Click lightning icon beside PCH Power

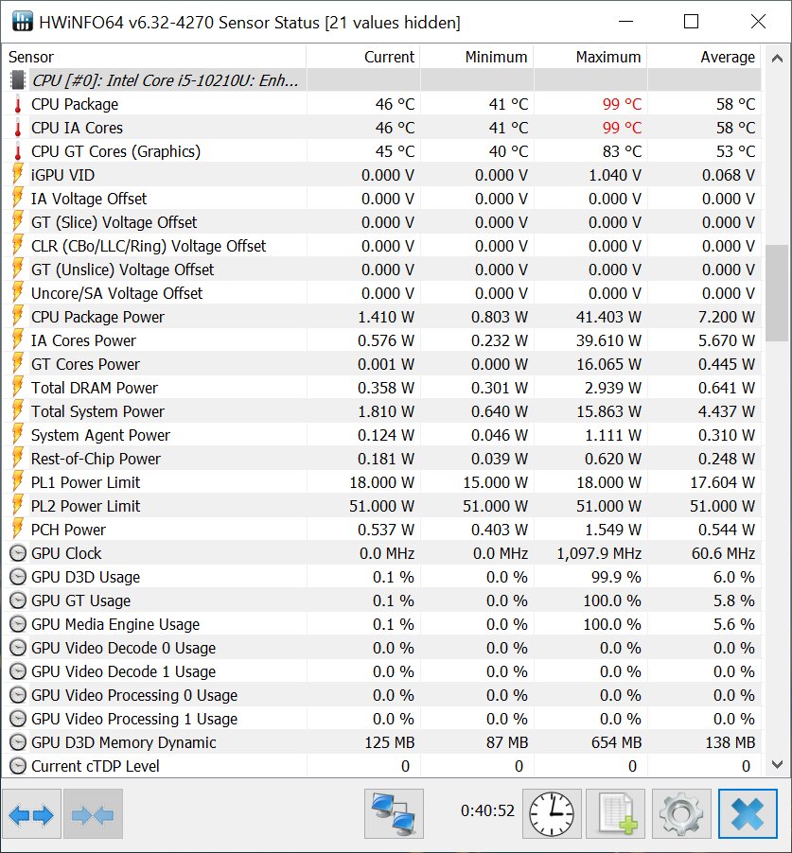coord(18,530)
